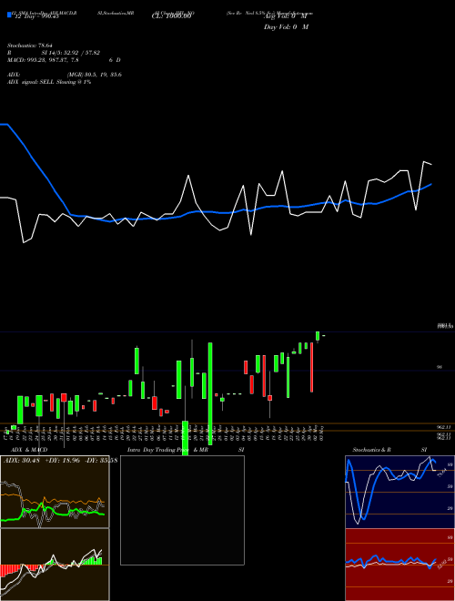Click the 'Avg Vol: 0 M' label
This screenshot has height=601, width=455.
point(286,16)
